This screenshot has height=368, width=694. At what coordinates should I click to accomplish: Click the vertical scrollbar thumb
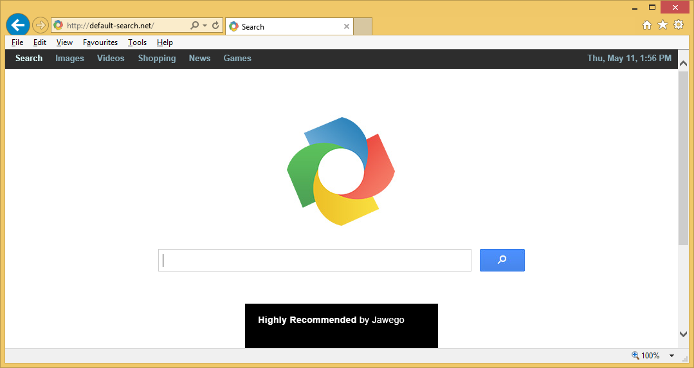tap(683, 158)
